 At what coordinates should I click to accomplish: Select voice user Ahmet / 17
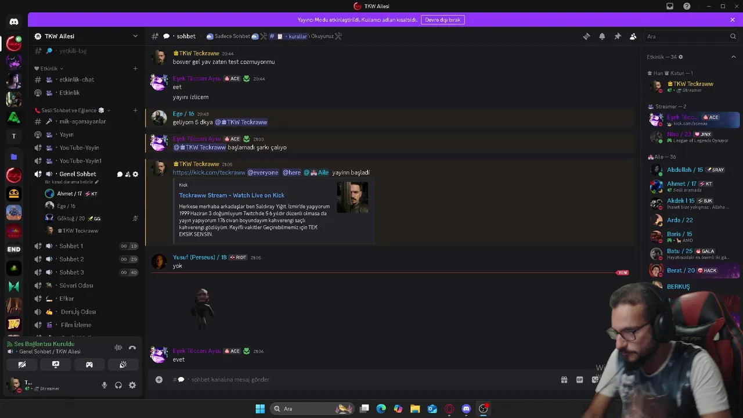point(92,193)
